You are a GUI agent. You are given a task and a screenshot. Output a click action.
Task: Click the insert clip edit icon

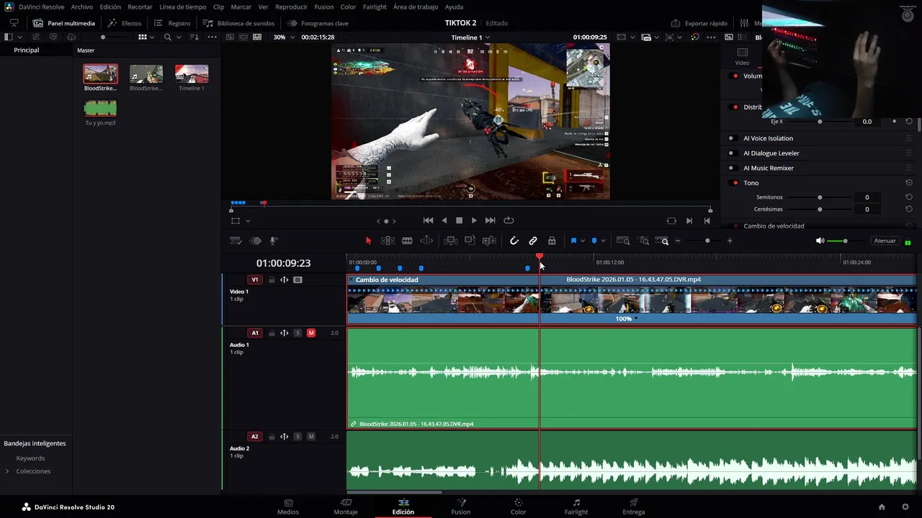(451, 241)
